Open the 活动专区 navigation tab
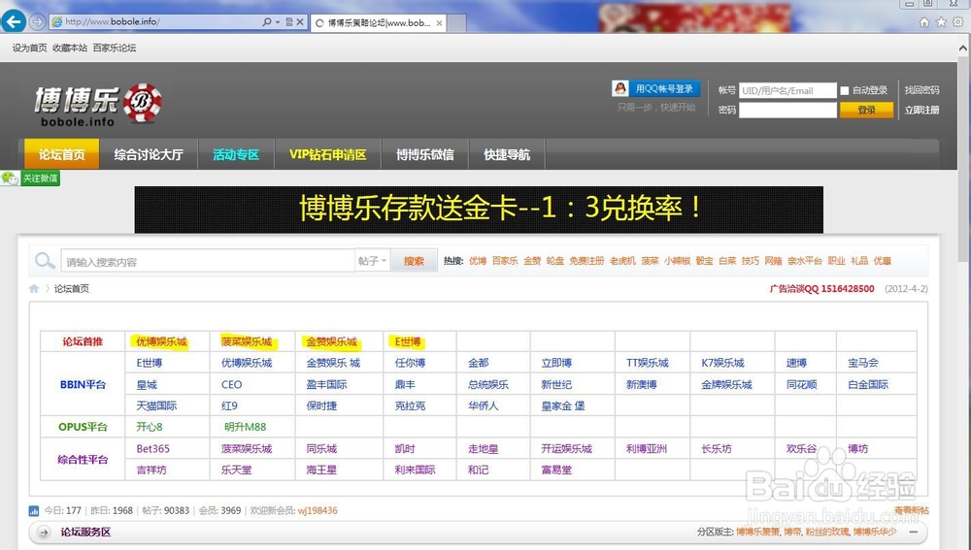Viewport: 971px width, 550px height. 235,154
